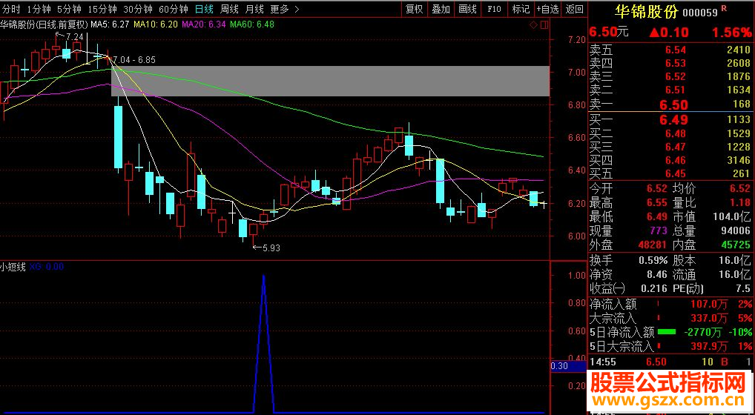This screenshot has width=755, height=415.
Task: Click the 卖四 6.53 order row
Action: [x=670, y=63]
